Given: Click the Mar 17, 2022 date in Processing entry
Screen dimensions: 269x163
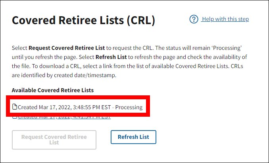Looking at the screenshot, I should (54, 107).
